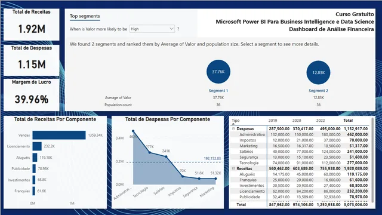Click the Publicidade row label in matrix
This screenshot has width=382, height=215.
[x=249, y=196]
